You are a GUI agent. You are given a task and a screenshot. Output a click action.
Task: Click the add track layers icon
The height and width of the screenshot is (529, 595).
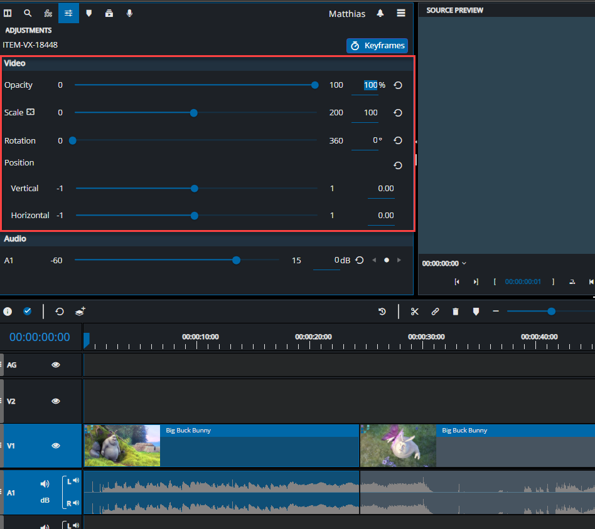(80, 312)
